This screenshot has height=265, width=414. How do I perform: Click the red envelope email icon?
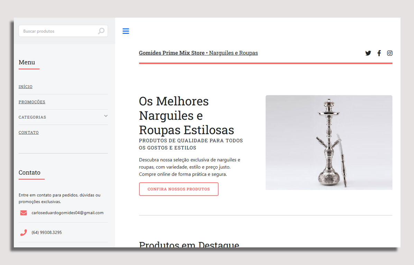click(x=24, y=213)
